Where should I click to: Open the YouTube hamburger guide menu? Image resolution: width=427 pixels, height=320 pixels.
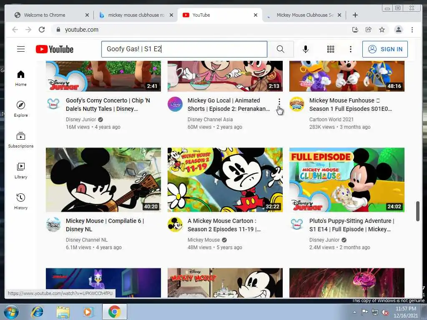pos(21,49)
